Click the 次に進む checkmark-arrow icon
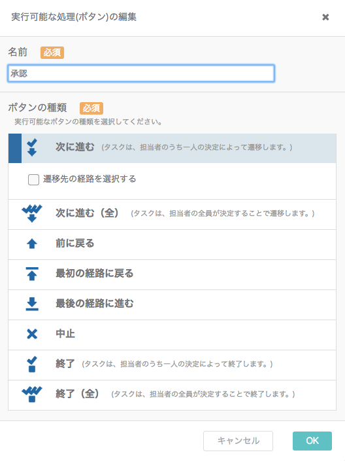 click(x=32, y=147)
